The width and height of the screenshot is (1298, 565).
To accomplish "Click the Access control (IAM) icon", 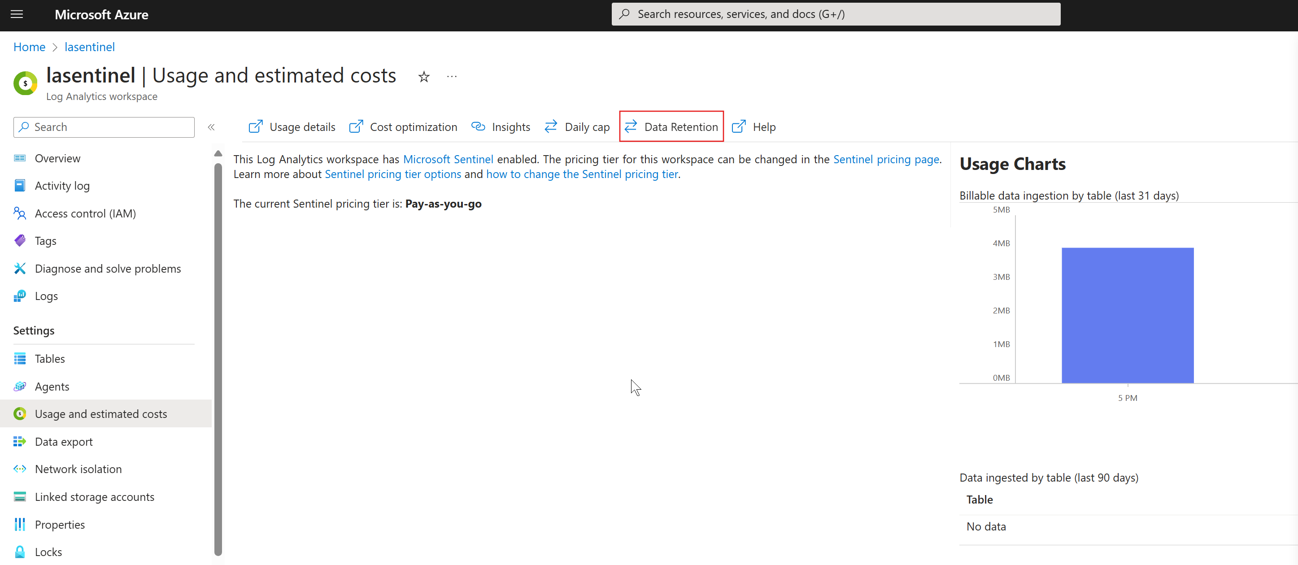I will pyautogui.click(x=20, y=213).
